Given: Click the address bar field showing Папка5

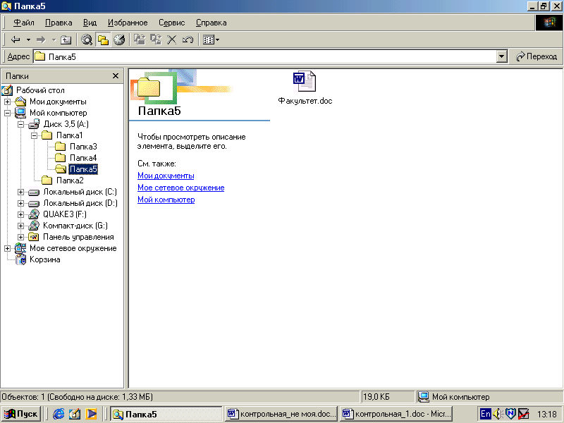Looking at the screenshot, I should tap(266, 57).
